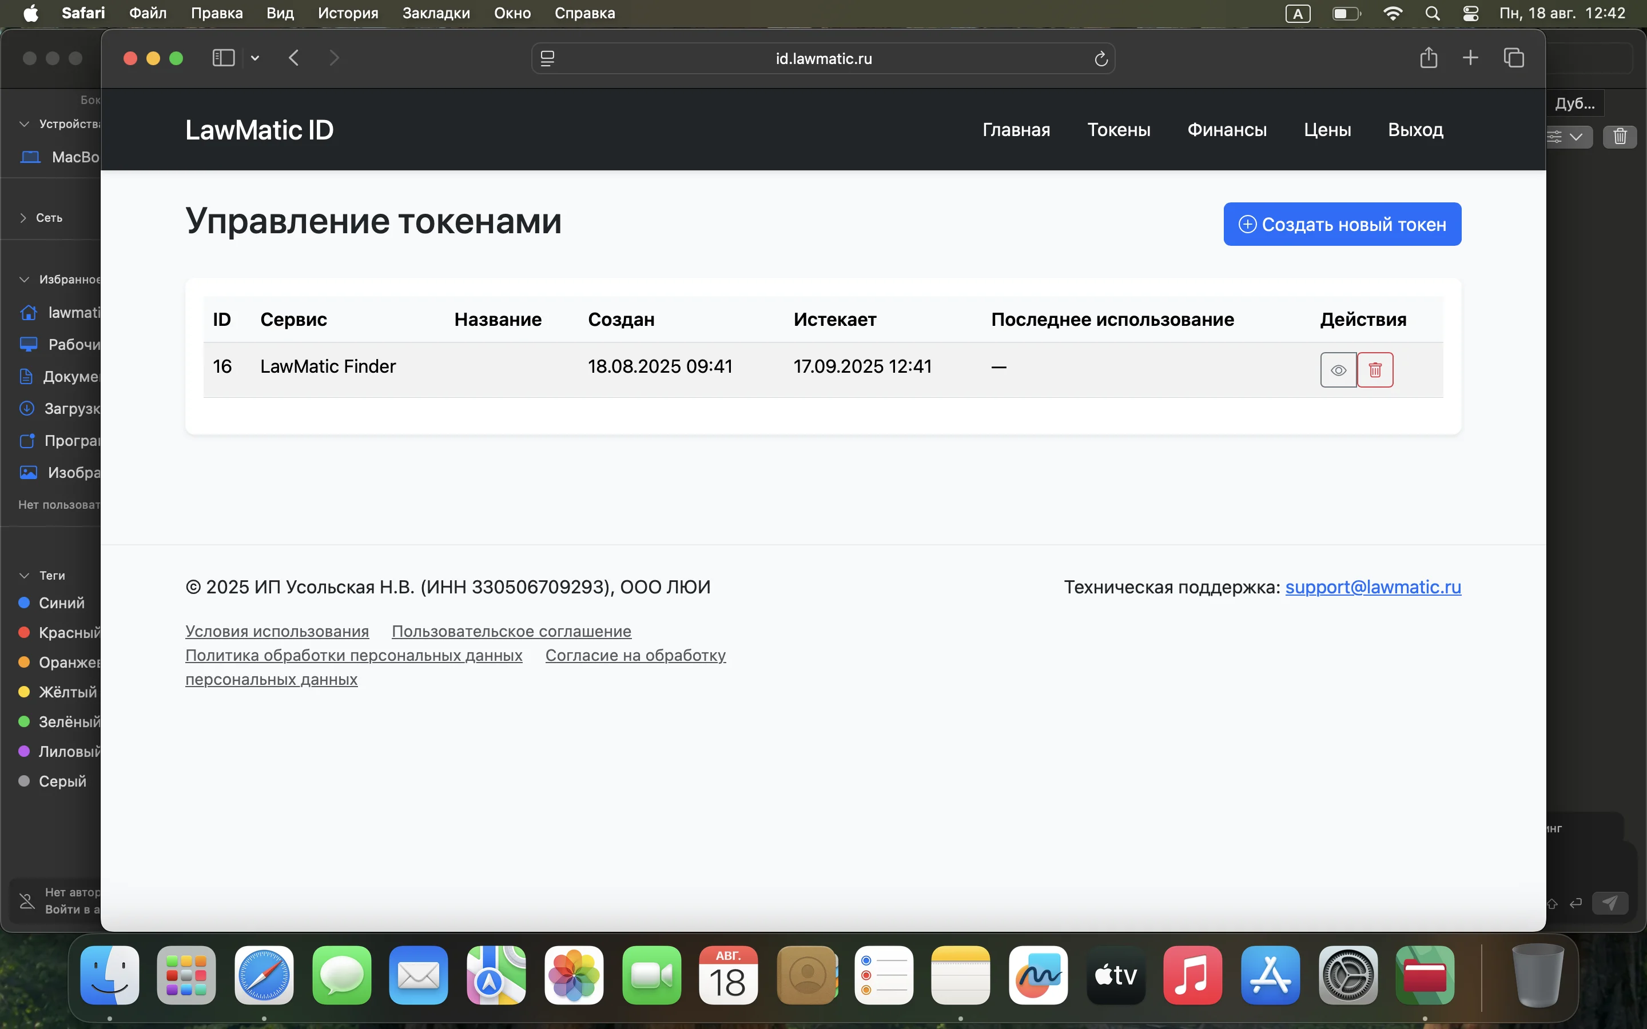The height and width of the screenshot is (1029, 1647).
Task: Open Freeform from the Dock
Action: pyautogui.click(x=1038, y=975)
